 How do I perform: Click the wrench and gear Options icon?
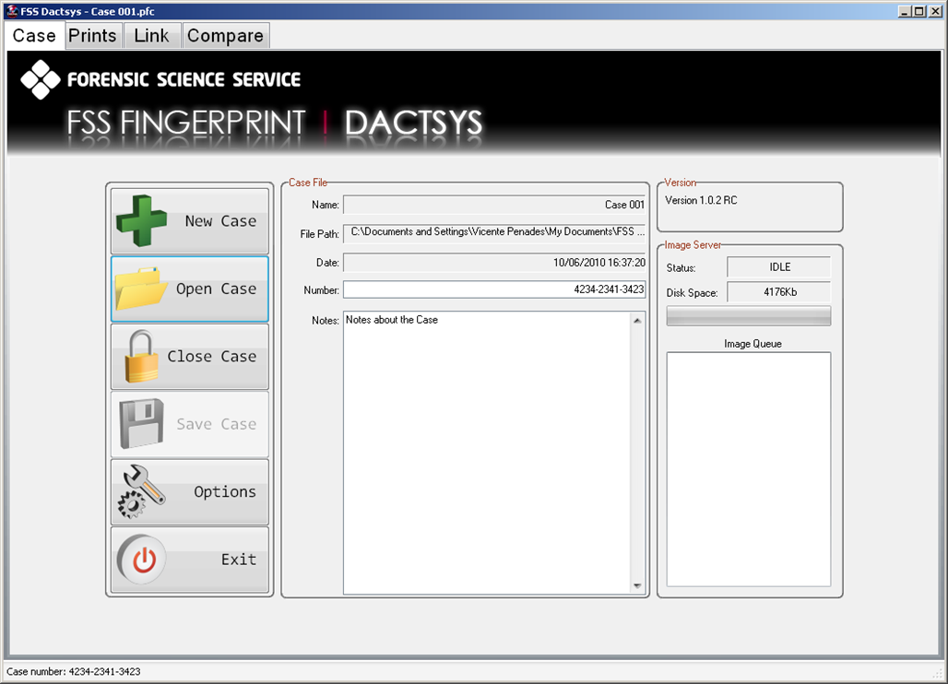[x=141, y=491]
